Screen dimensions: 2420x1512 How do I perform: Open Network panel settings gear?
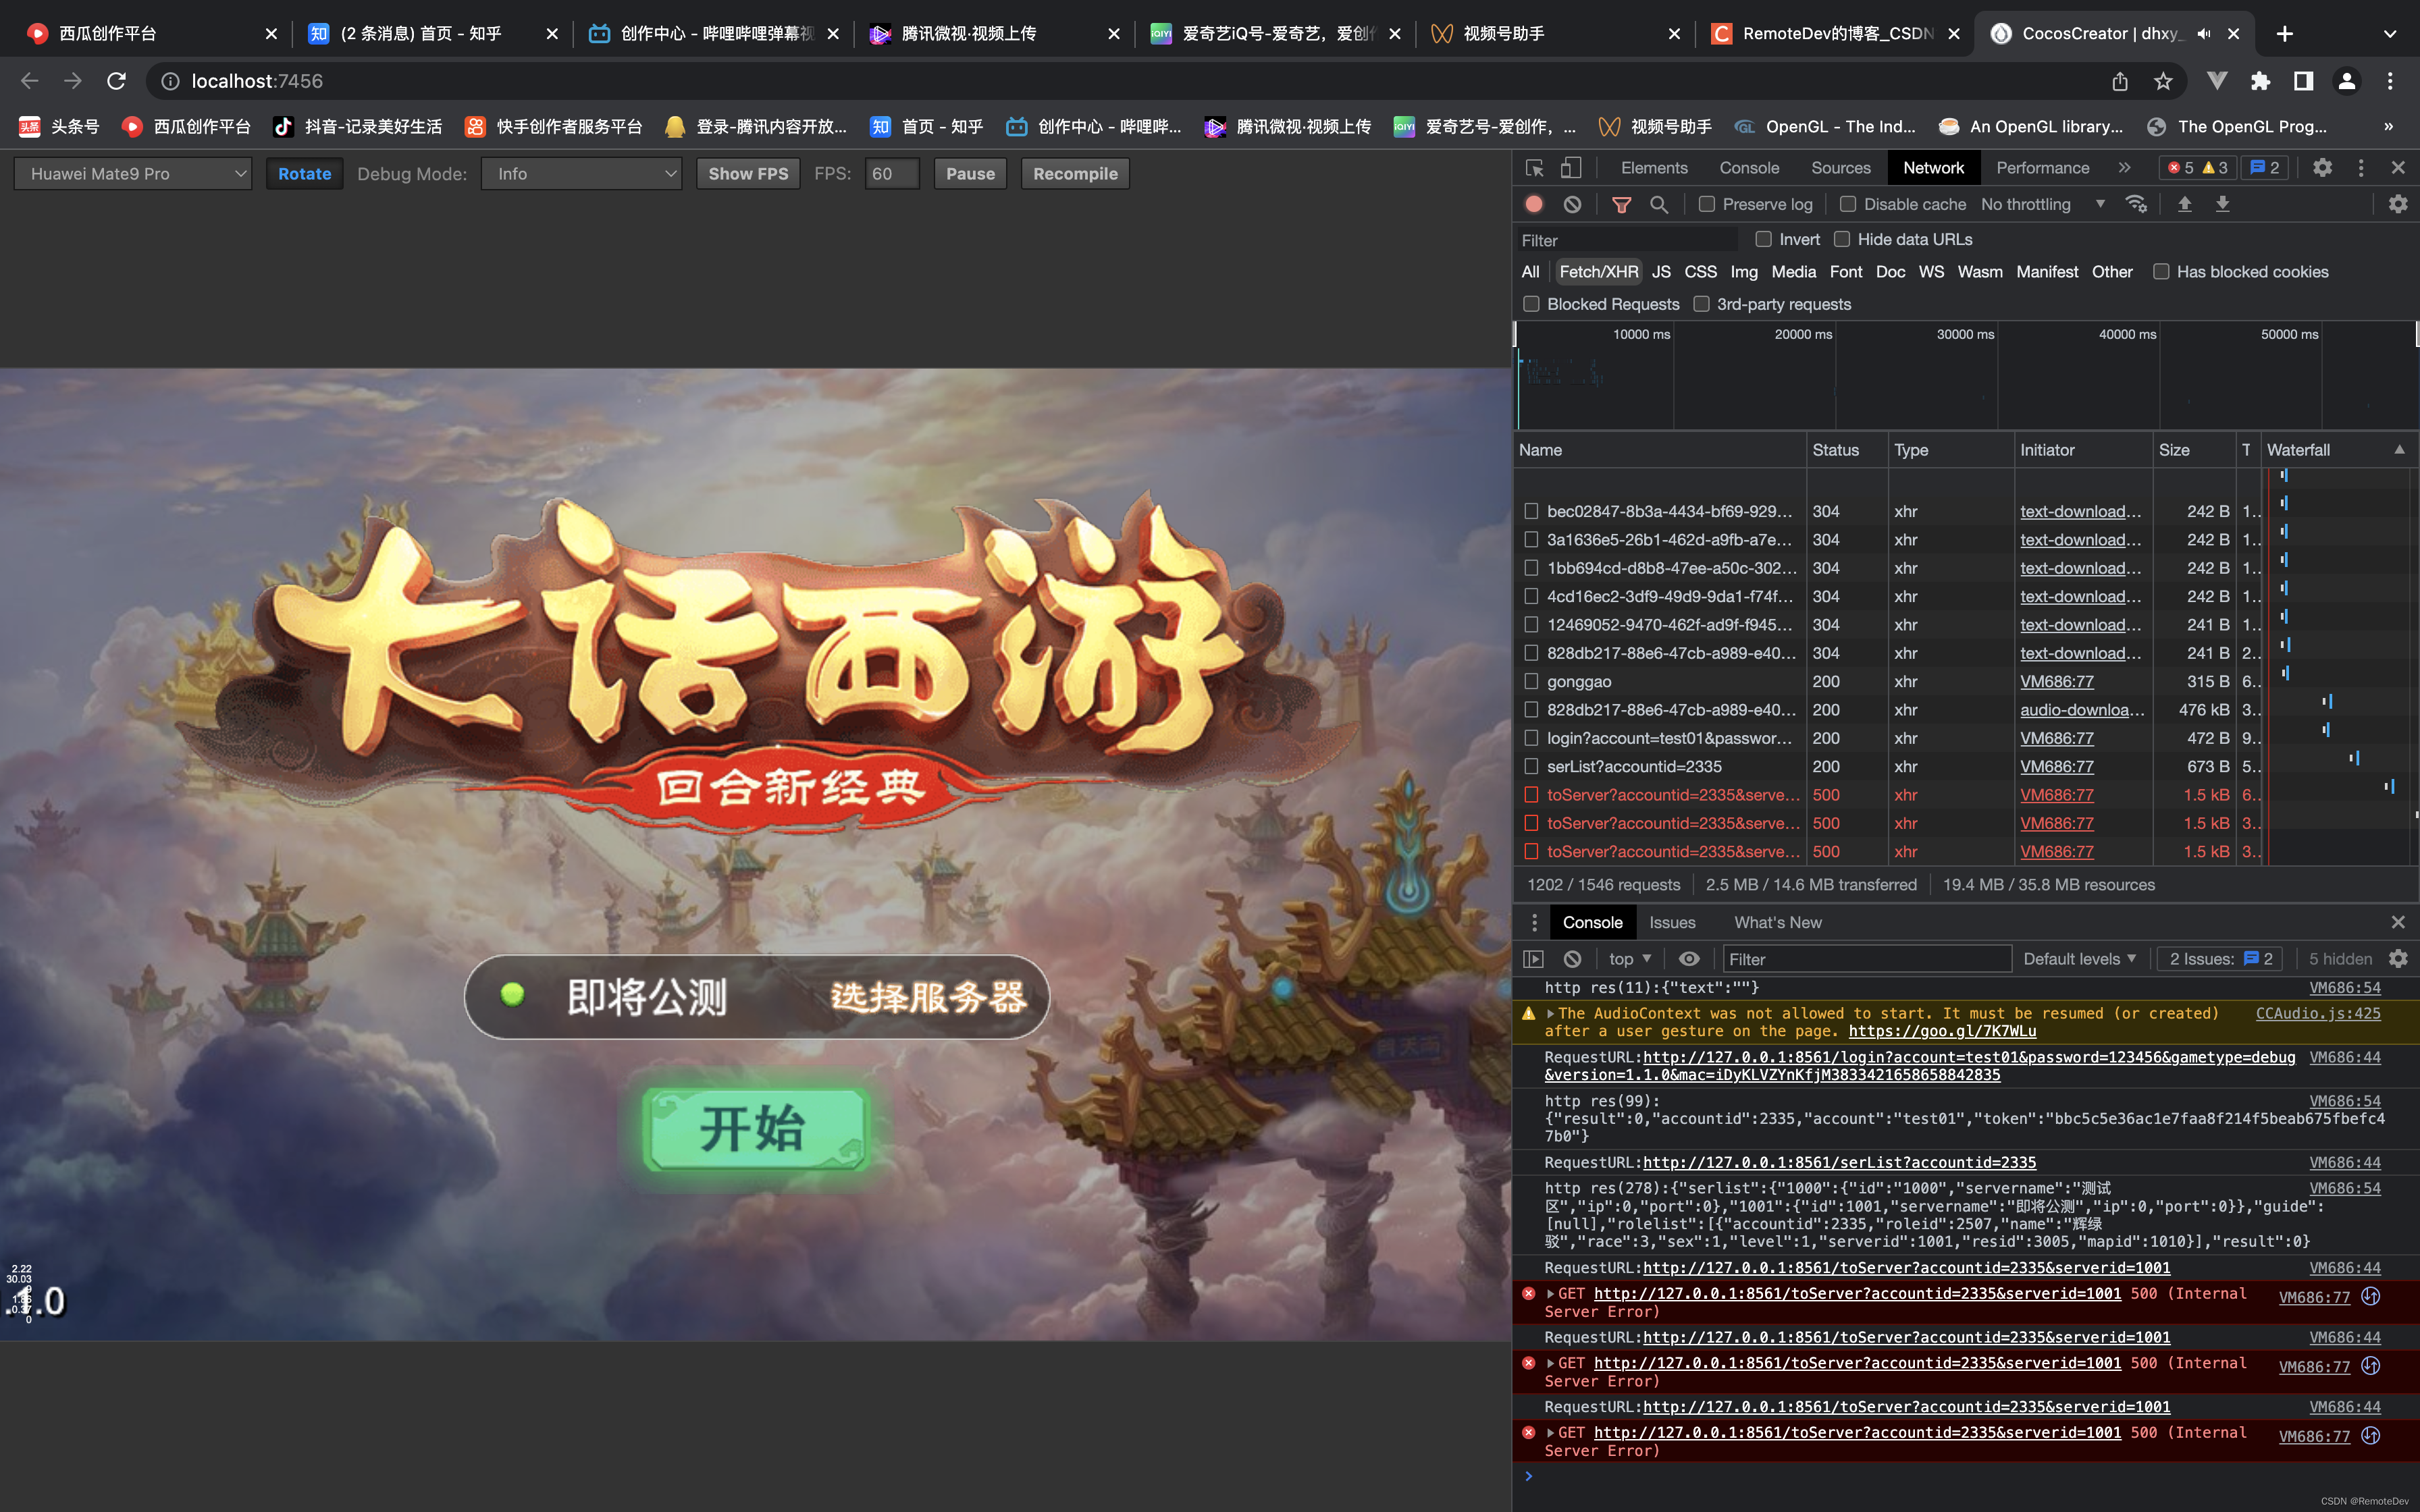tap(2398, 204)
